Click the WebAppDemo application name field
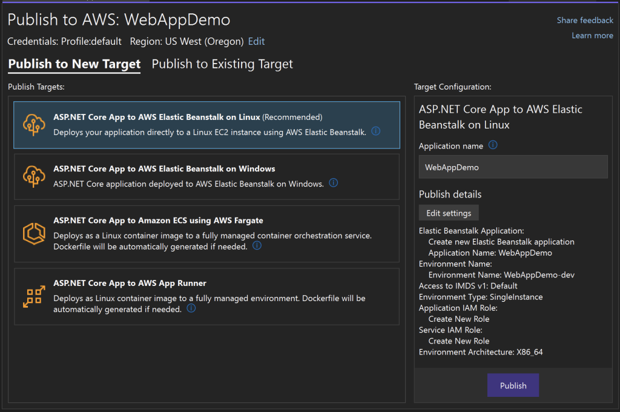This screenshot has width=620, height=412. pyautogui.click(x=513, y=167)
